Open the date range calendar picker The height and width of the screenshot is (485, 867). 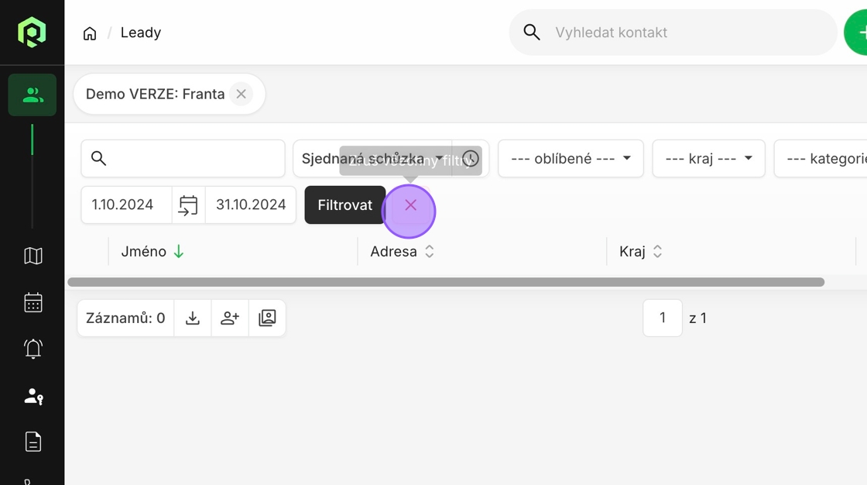(x=188, y=205)
